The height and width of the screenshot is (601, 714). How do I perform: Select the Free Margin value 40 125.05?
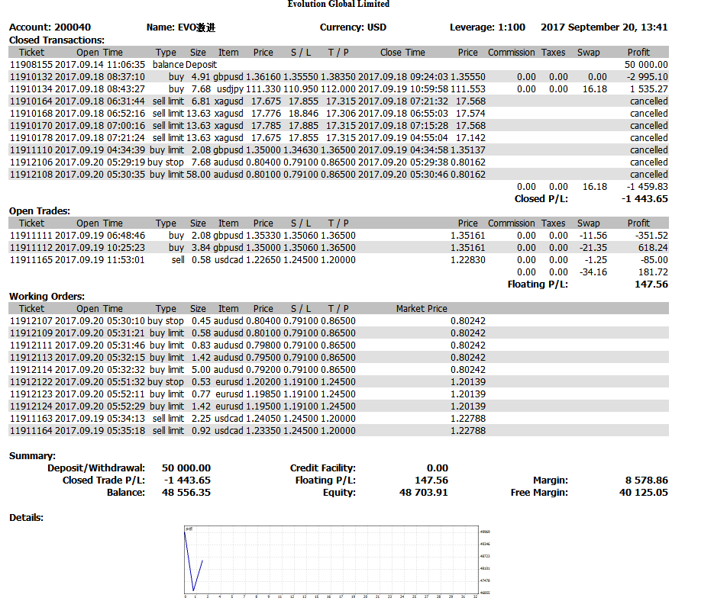[x=644, y=493]
